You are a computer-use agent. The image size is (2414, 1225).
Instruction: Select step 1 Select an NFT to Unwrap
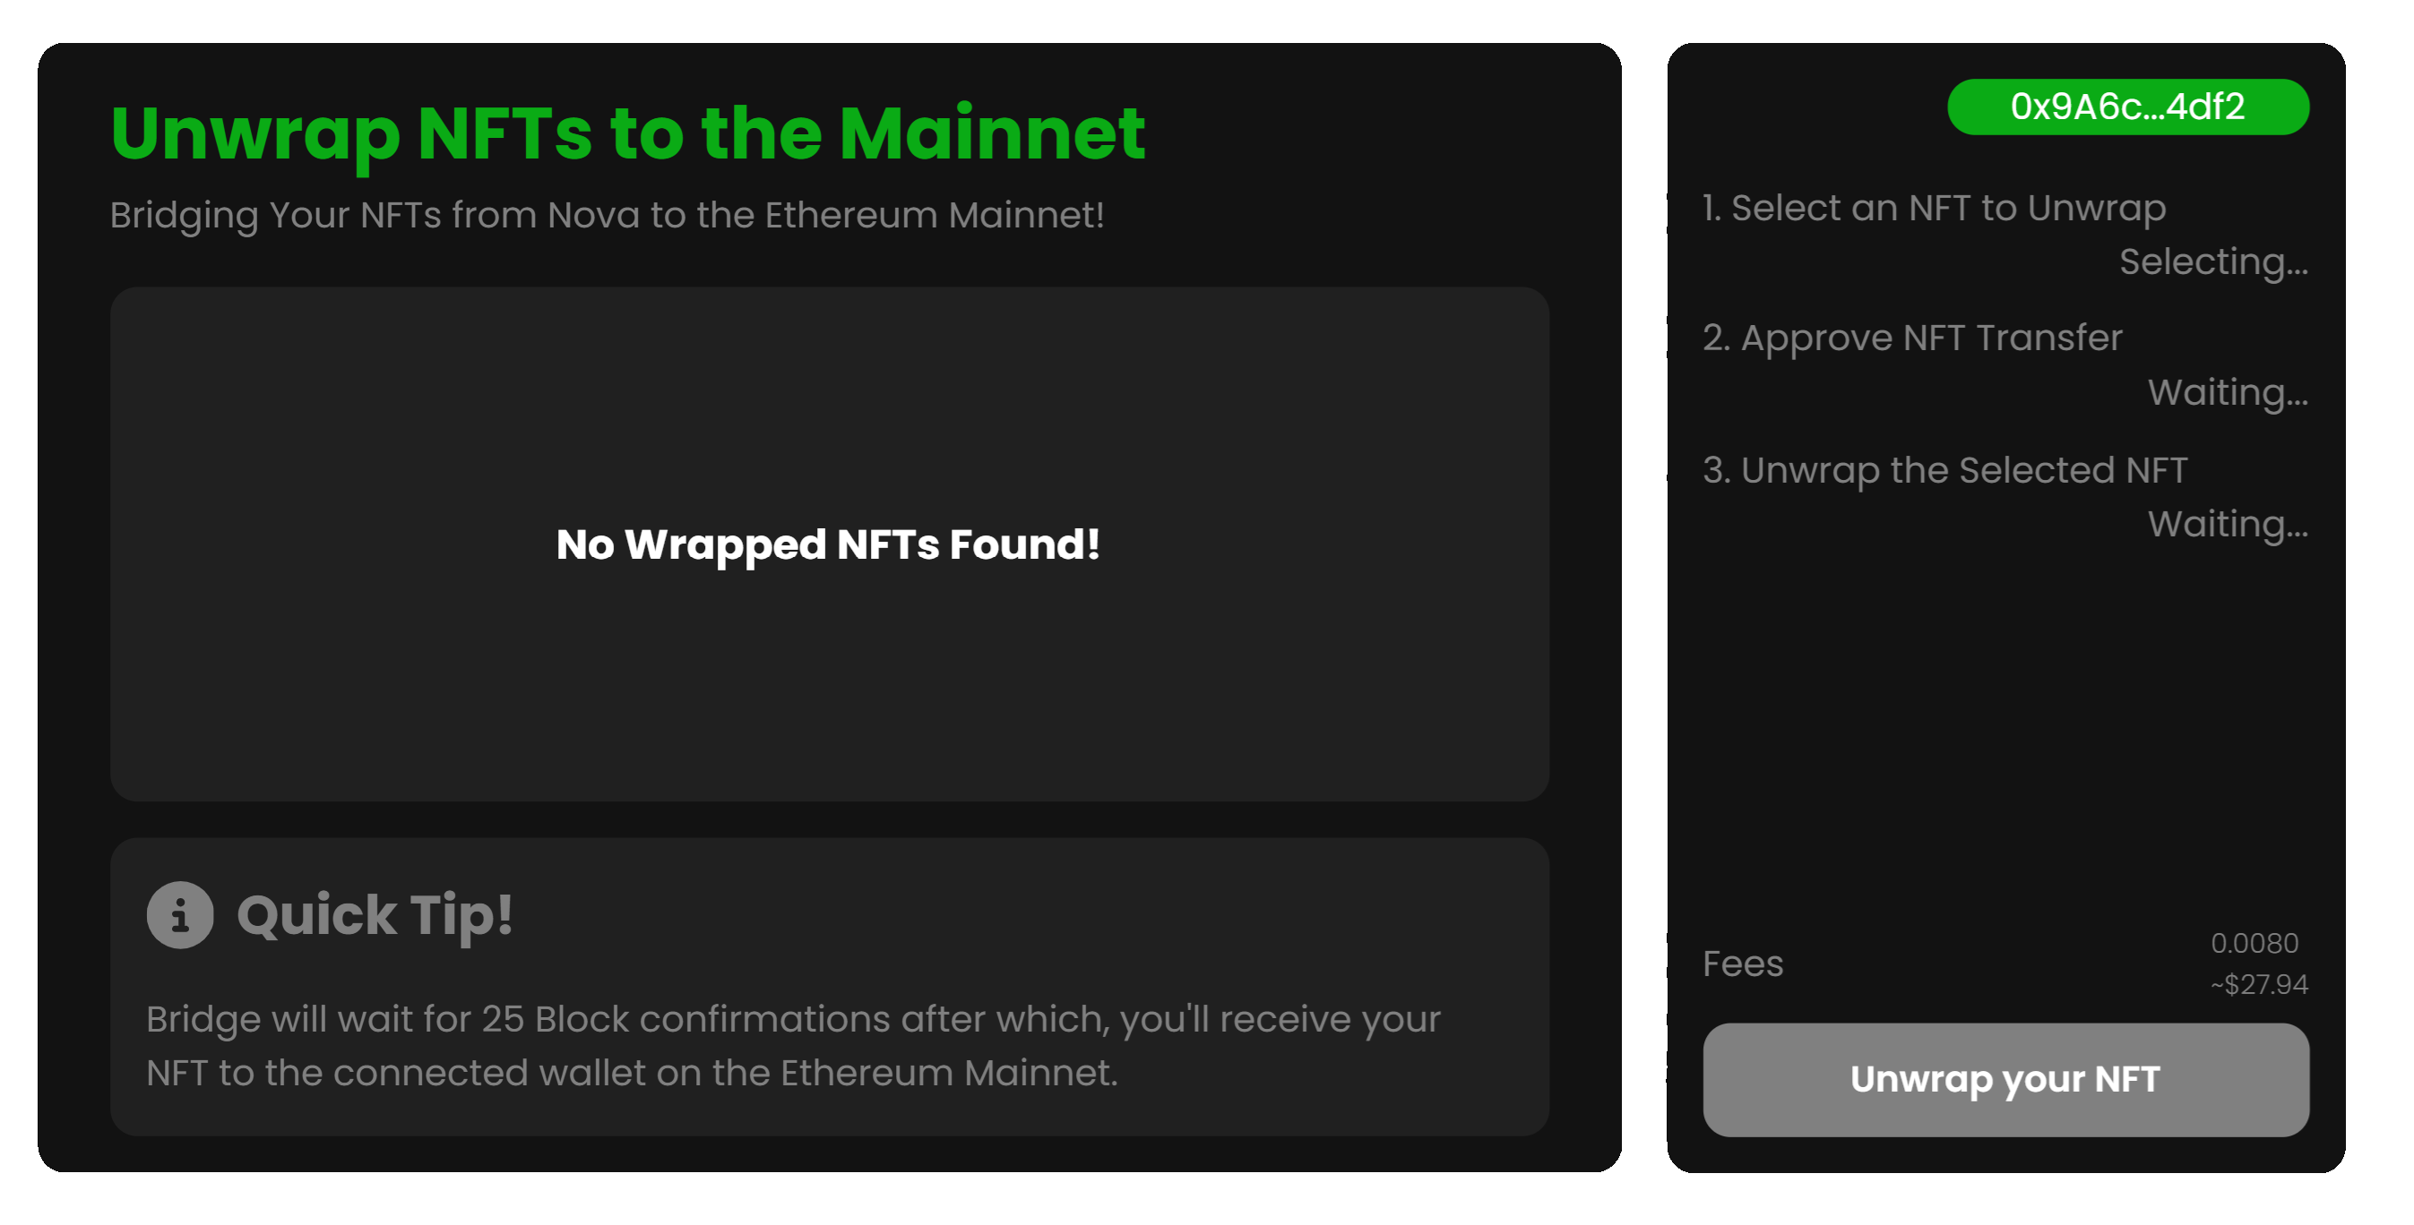(1935, 208)
